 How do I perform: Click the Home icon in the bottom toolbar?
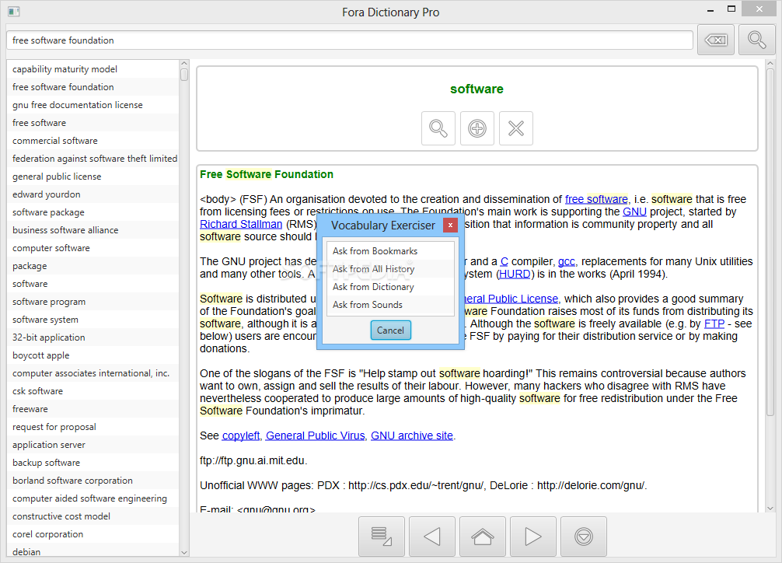tap(482, 537)
